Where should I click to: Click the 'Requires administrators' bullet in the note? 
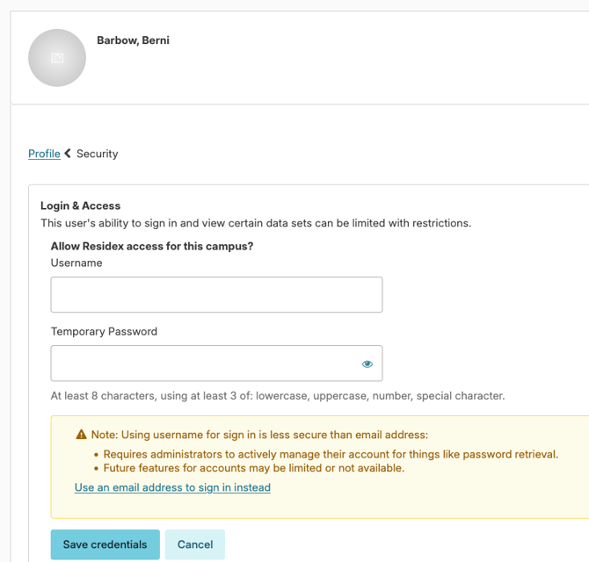click(331, 454)
